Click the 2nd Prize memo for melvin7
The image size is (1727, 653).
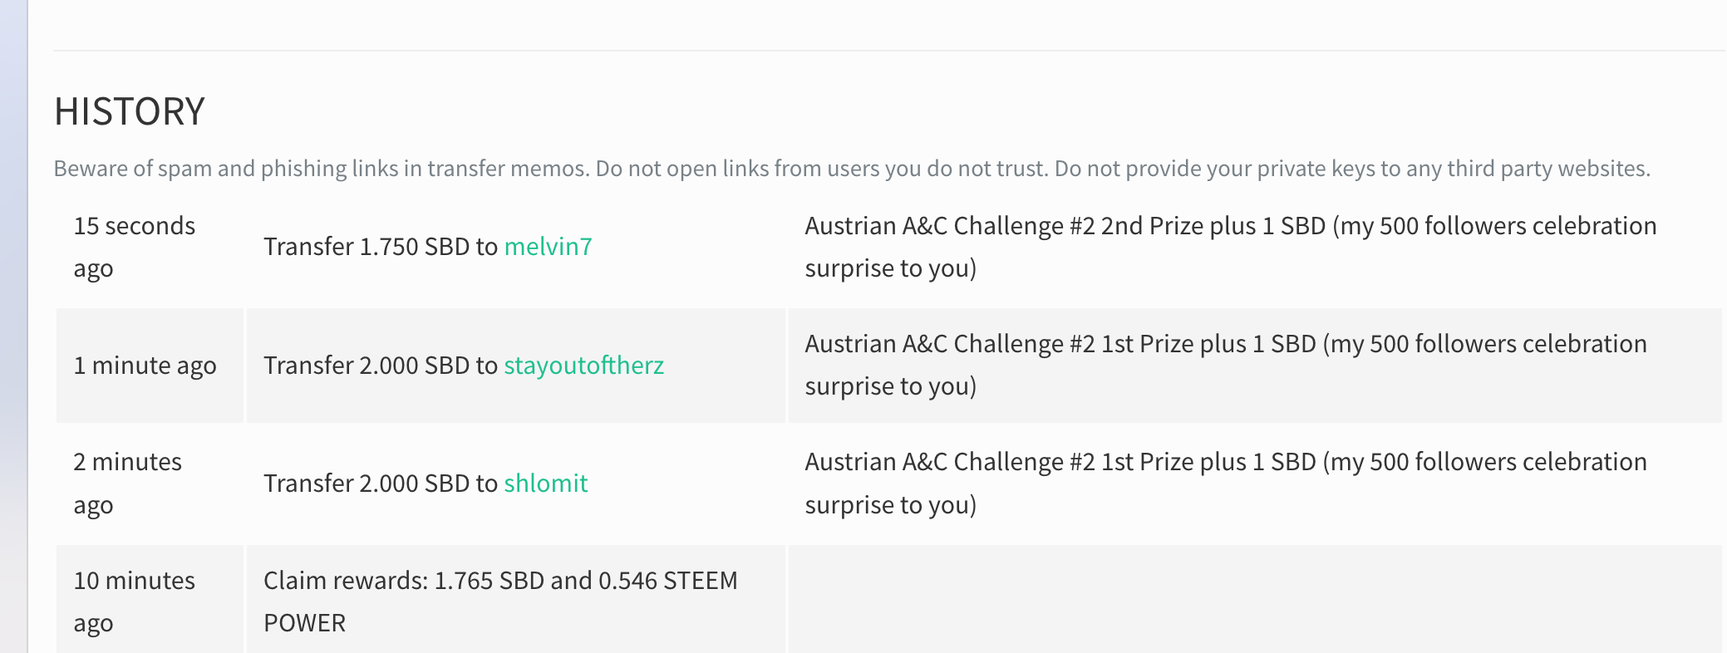pyautogui.click(x=1230, y=247)
